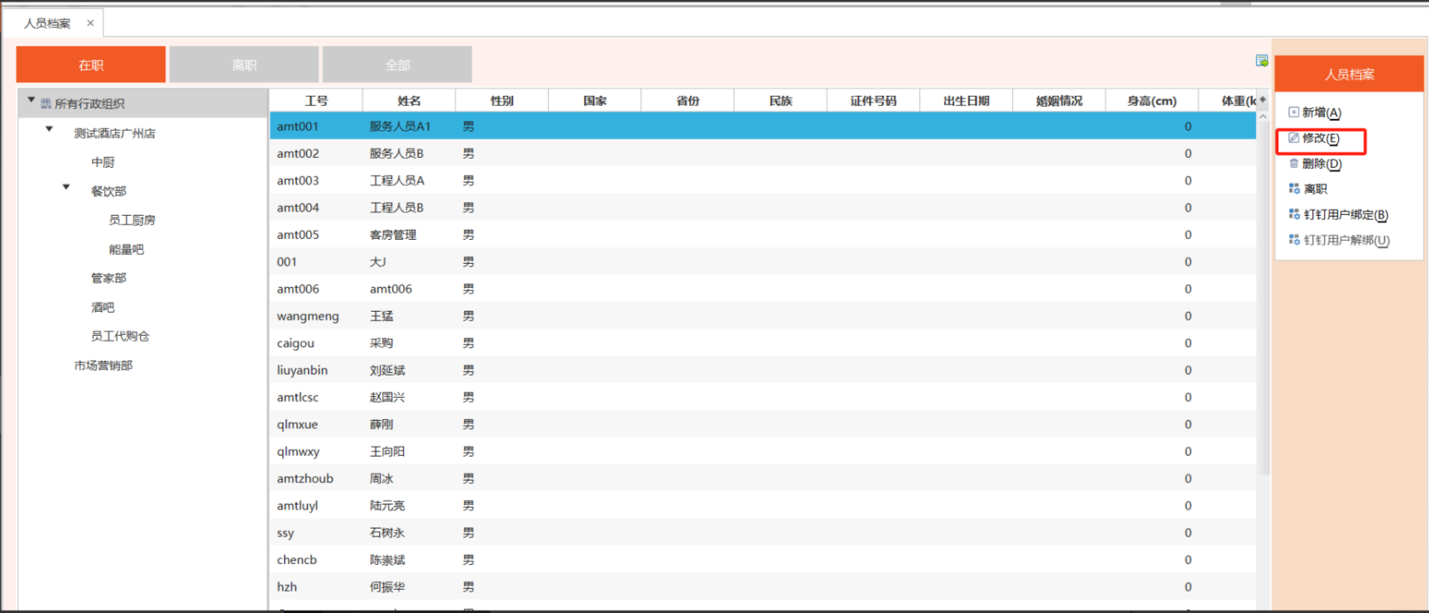The image size is (1429, 613).
Task: Click the 修改(E) edit pencil icon
Action: pyautogui.click(x=1293, y=138)
